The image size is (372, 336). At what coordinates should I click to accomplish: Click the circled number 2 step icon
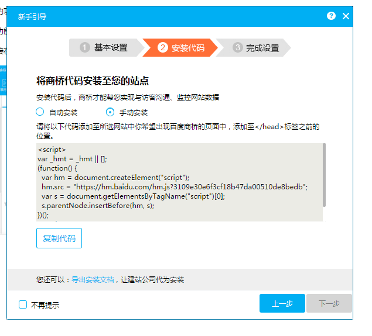[x=163, y=48]
